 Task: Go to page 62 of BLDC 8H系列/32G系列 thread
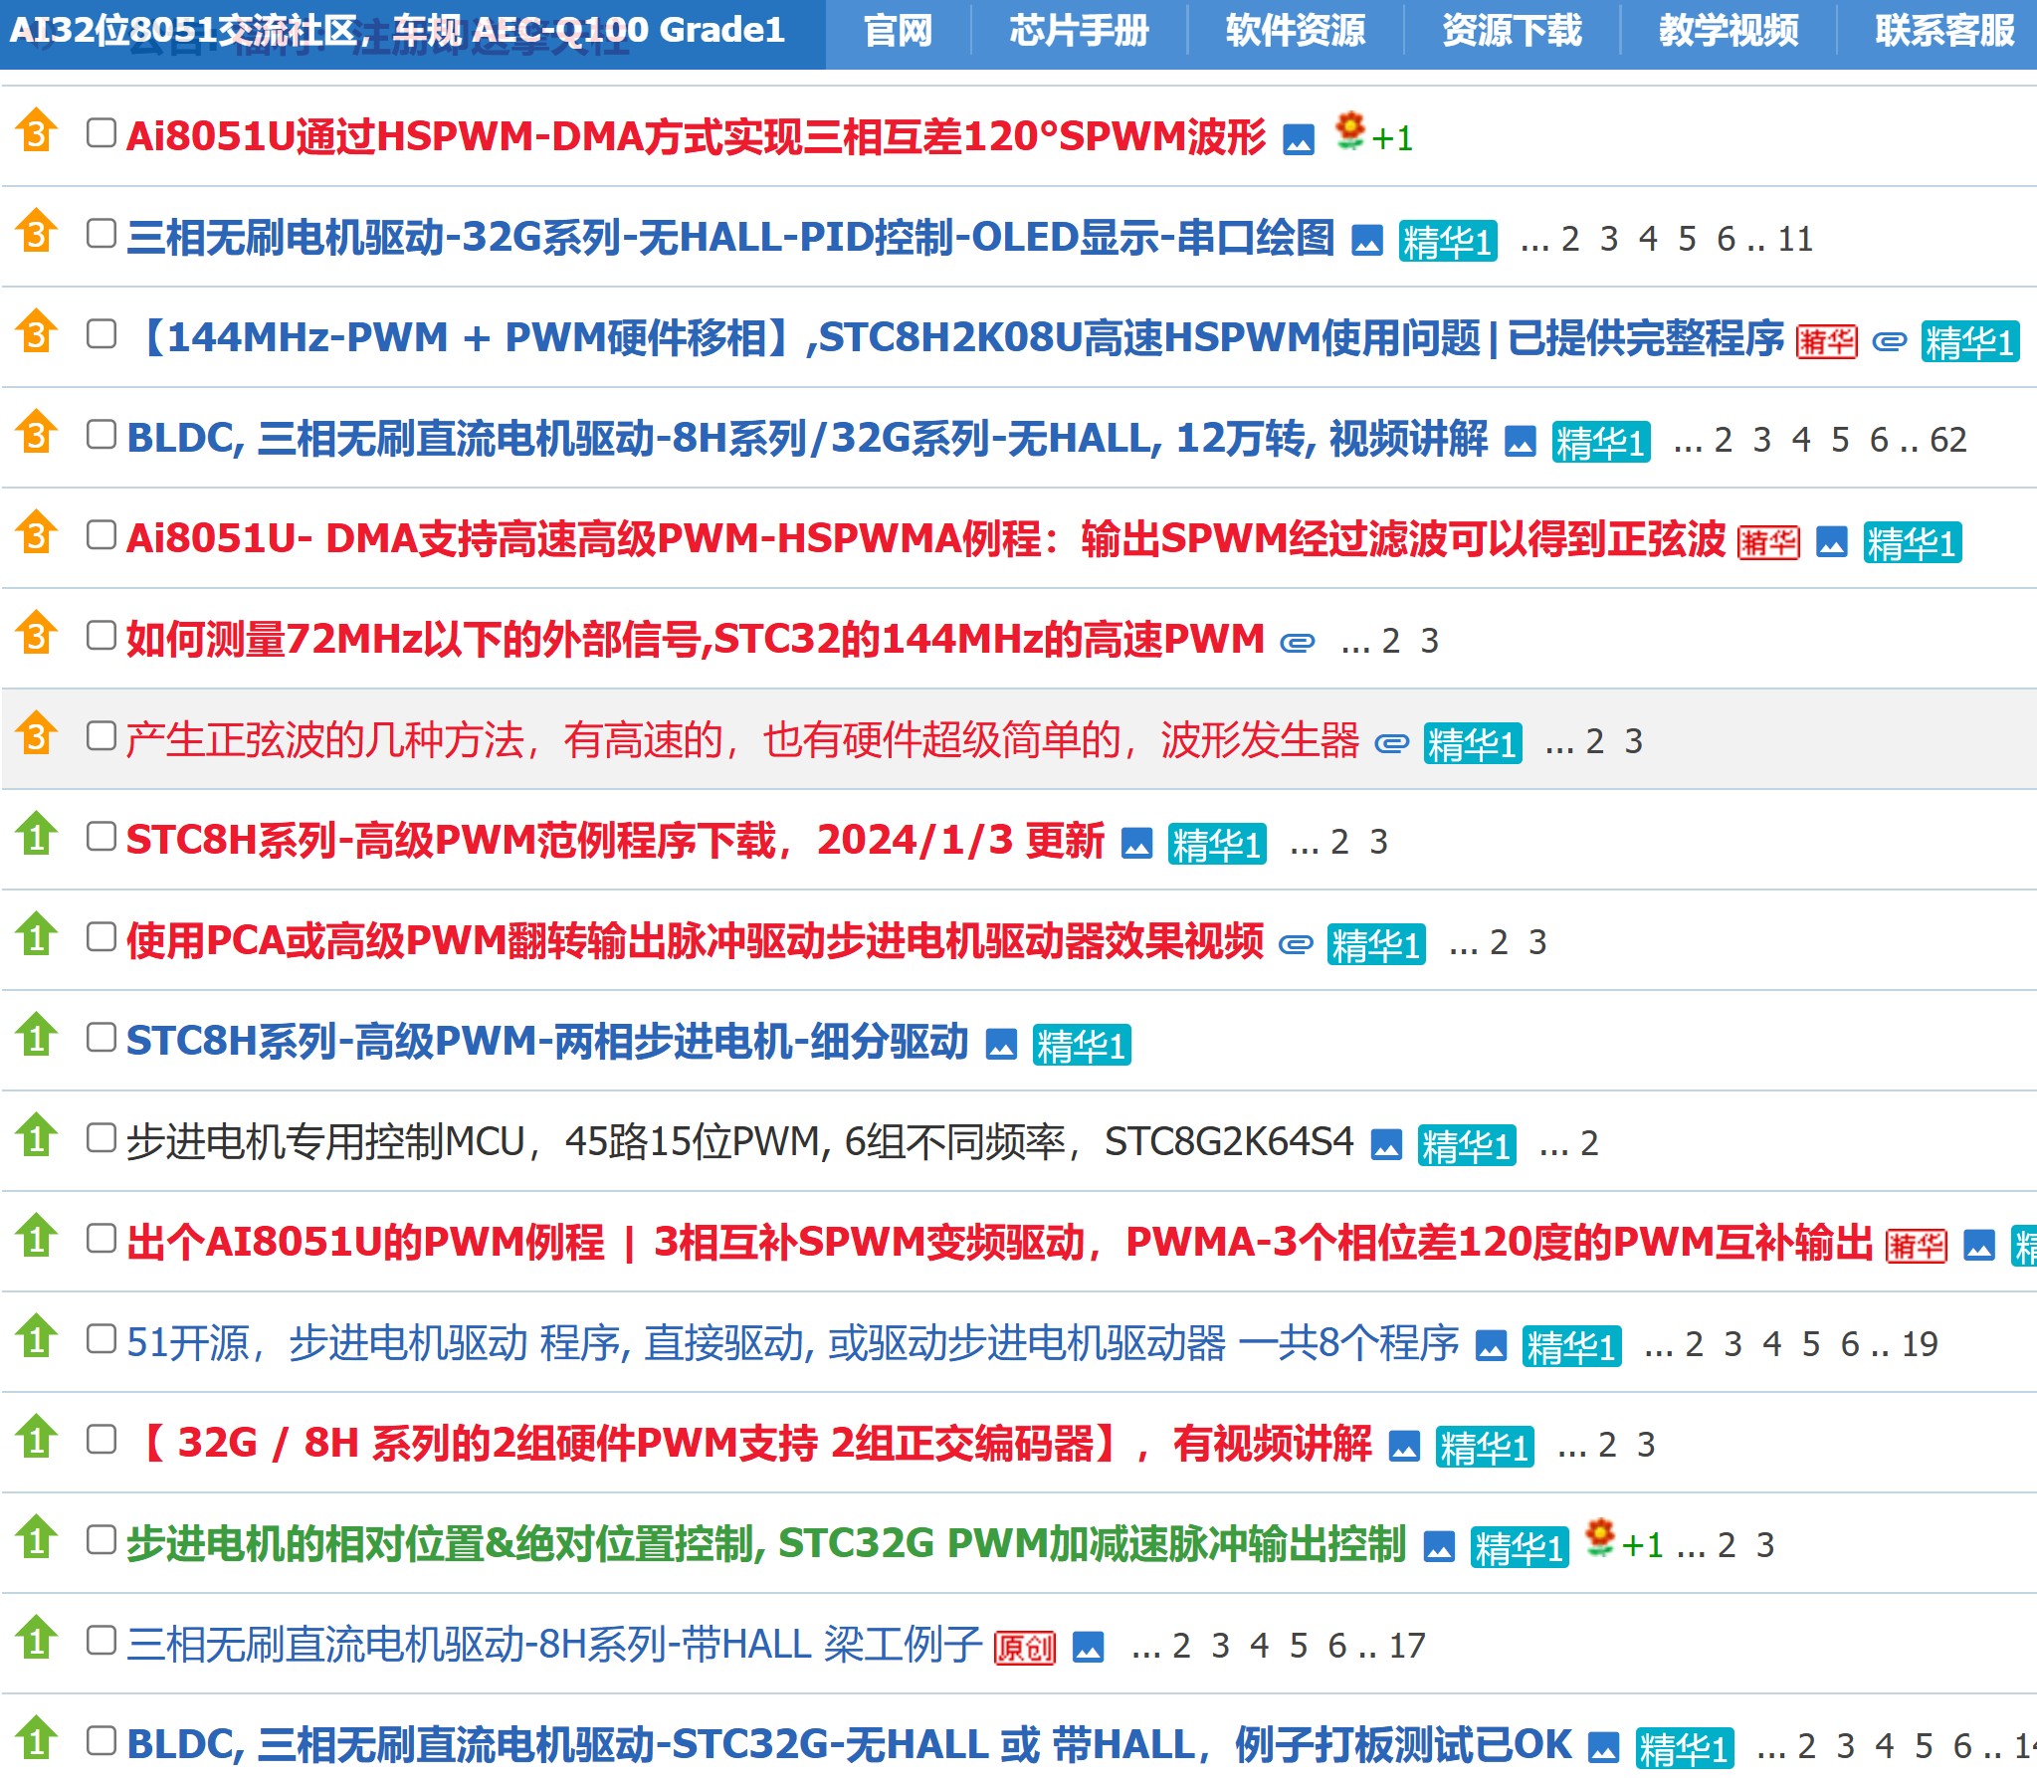tap(1948, 441)
